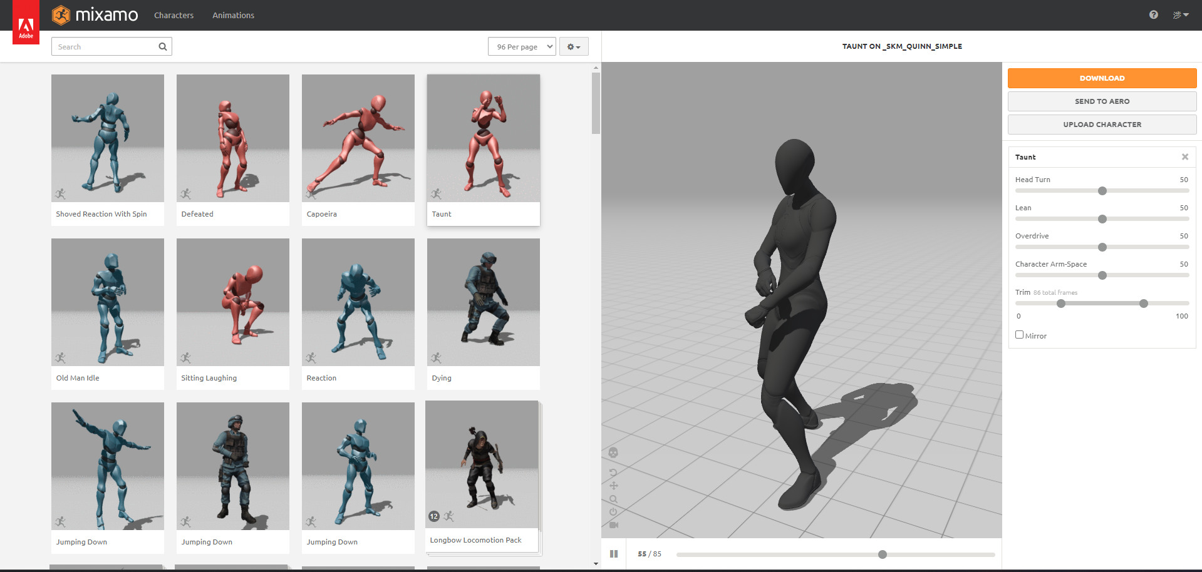This screenshot has height=572, width=1202.
Task: Click the Upload Character button
Action: click(1102, 125)
